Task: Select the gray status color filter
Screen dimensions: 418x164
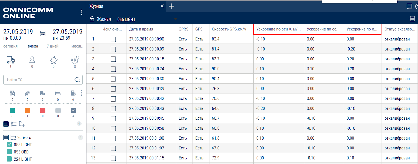Action: (58, 110)
